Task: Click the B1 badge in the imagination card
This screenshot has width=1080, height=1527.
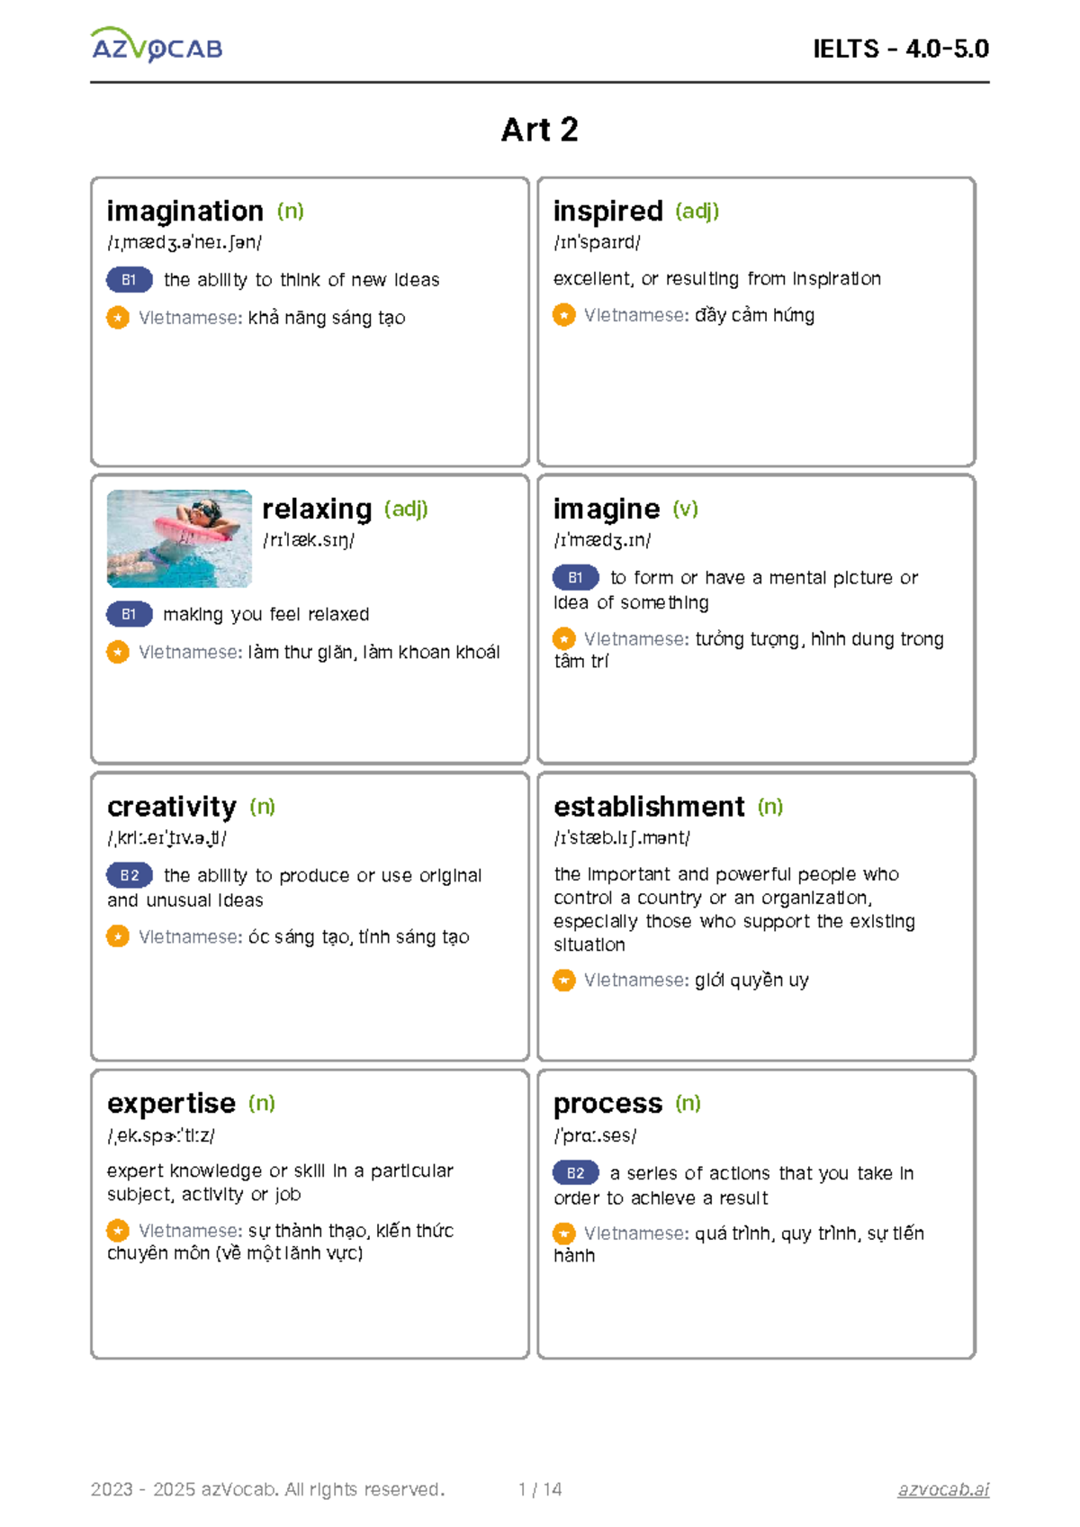Action: [130, 280]
